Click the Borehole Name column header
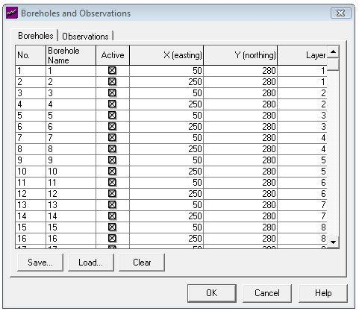The width and height of the screenshot is (359, 314). [71, 55]
